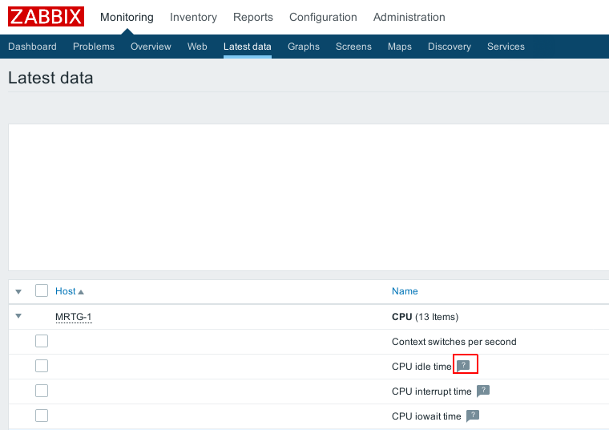Tick the select-all checkbox in header
Viewport: 609px width, 430px height.
tap(42, 291)
